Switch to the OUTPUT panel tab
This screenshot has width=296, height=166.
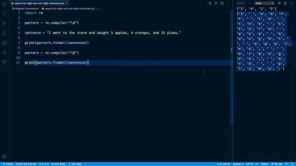coord(240,3)
